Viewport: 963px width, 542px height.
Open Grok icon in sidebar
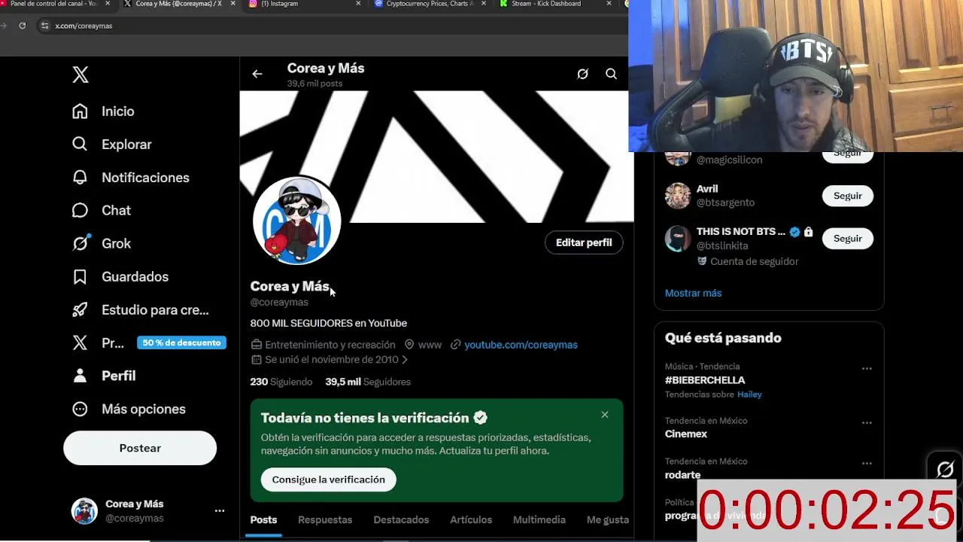coord(80,243)
